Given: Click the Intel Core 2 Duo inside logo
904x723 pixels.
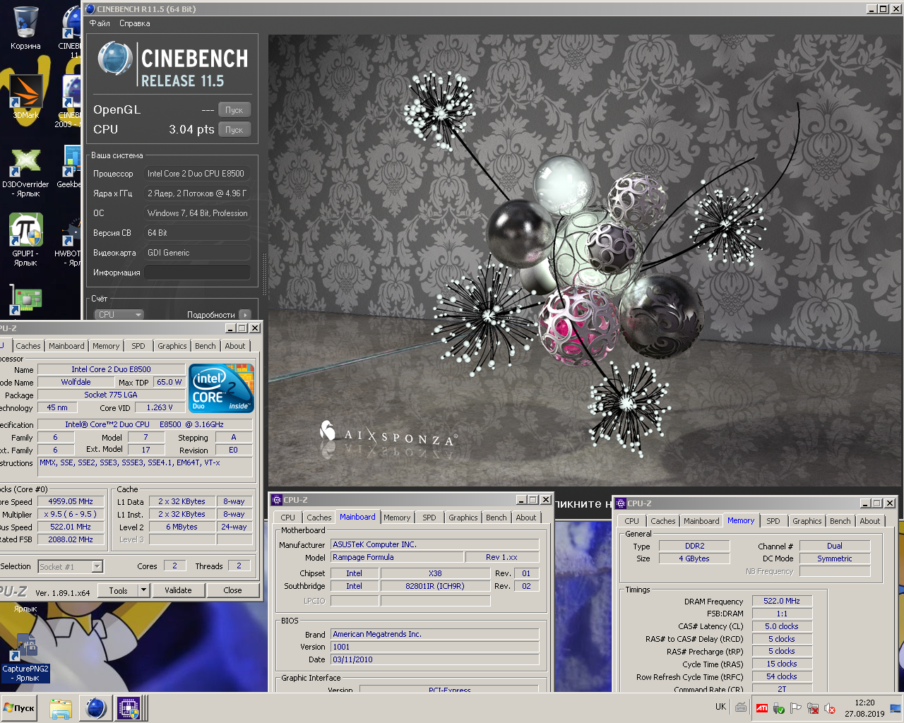Looking at the screenshot, I should point(222,388).
